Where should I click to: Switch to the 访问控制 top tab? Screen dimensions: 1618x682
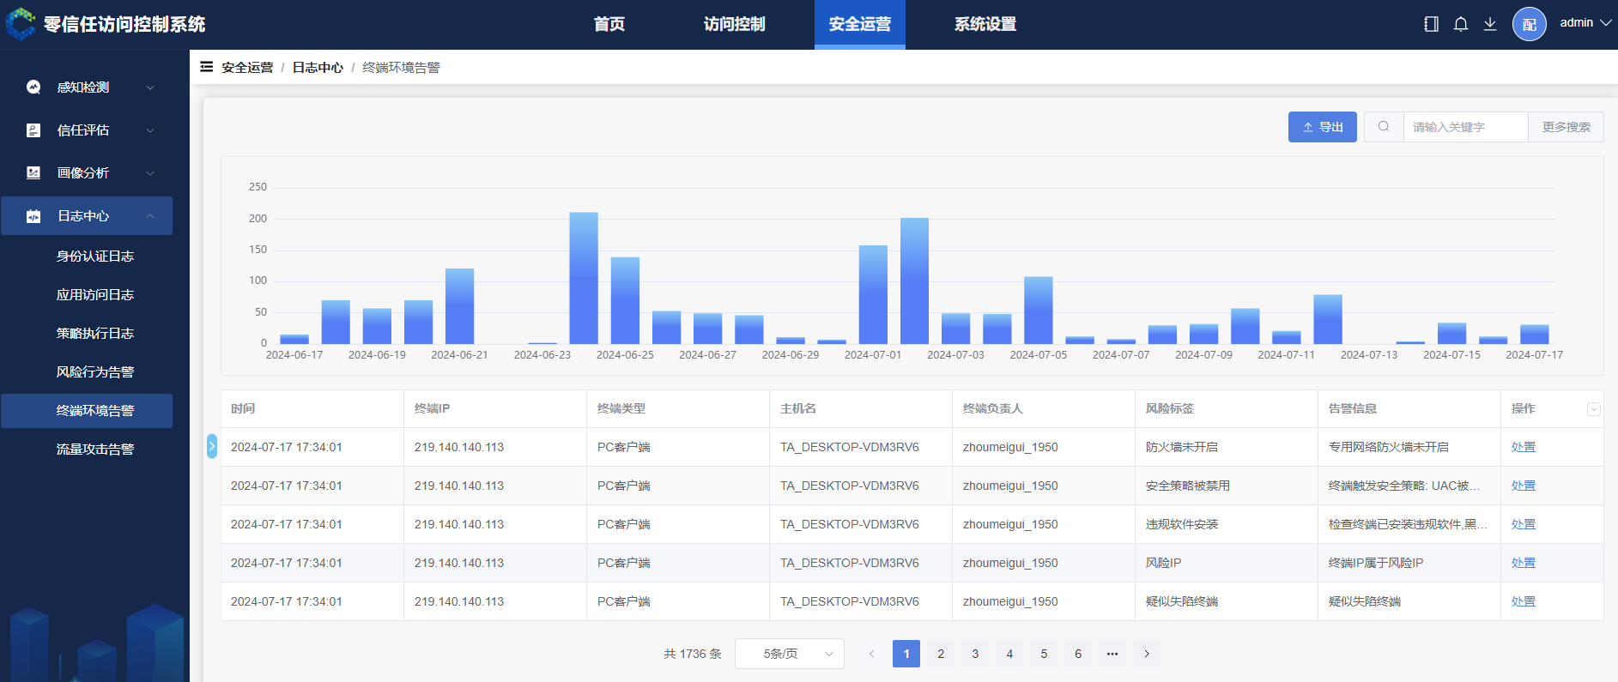[734, 24]
